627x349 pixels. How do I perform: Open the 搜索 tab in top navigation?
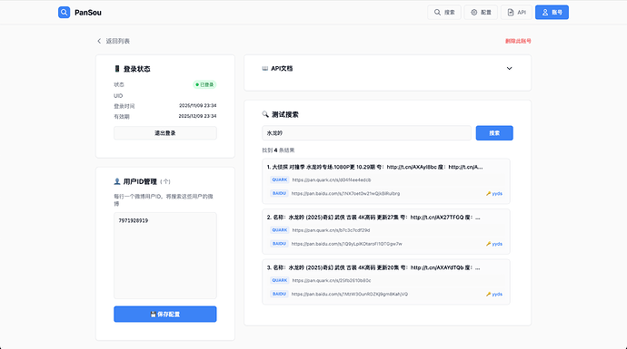coord(444,13)
